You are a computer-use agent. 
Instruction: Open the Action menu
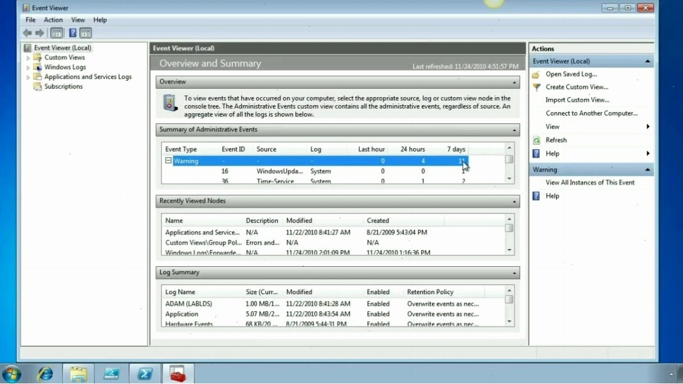click(x=54, y=20)
